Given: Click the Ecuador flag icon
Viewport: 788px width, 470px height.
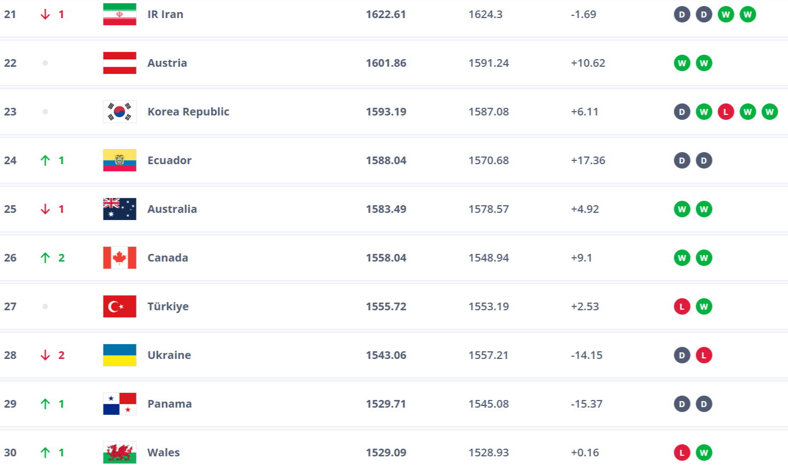Looking at the screenshot, I should pos(119,160).
